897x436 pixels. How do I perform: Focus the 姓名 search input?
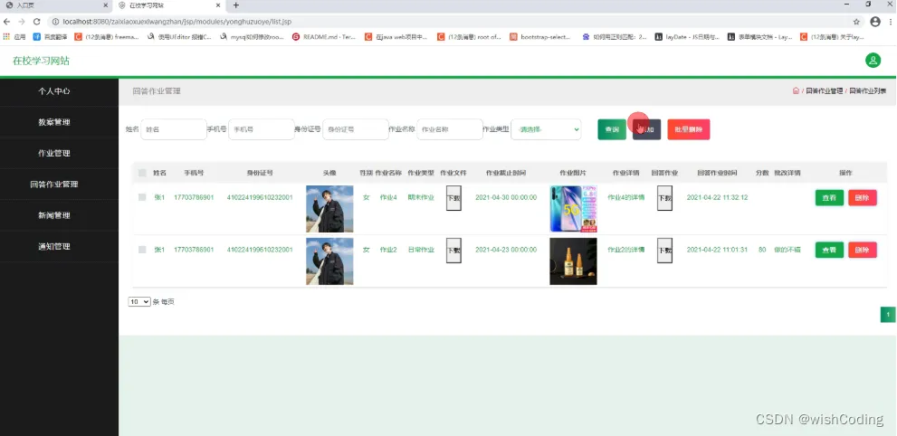174,129
